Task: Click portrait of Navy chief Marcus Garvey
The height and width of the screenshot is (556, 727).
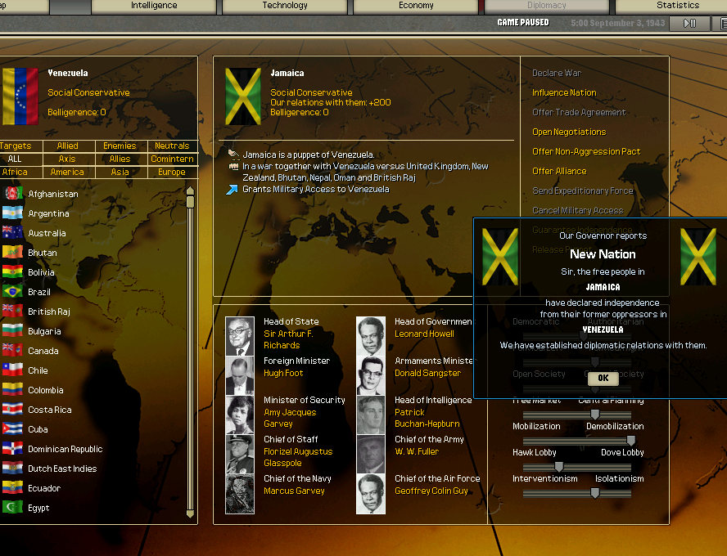Action: click(240, 494)
